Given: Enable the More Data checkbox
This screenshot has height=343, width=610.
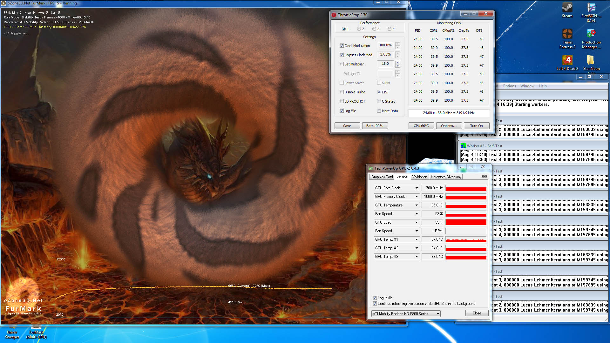Looking at the screenshot, I should [x=379, y=111].
